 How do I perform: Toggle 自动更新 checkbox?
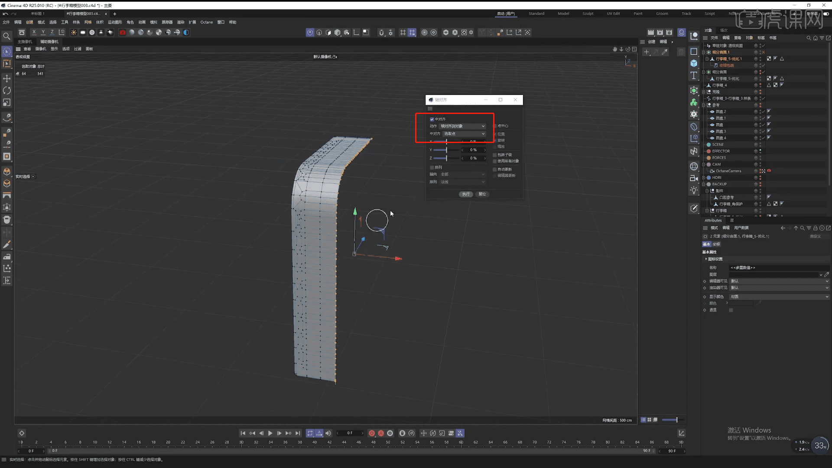tap(495, 169)
